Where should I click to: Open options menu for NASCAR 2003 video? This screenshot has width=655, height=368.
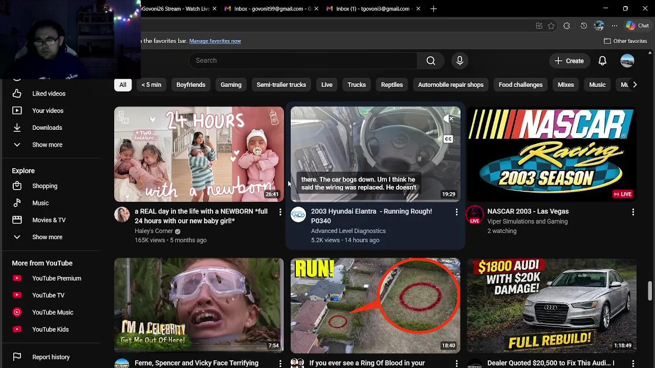coord(633,212)
